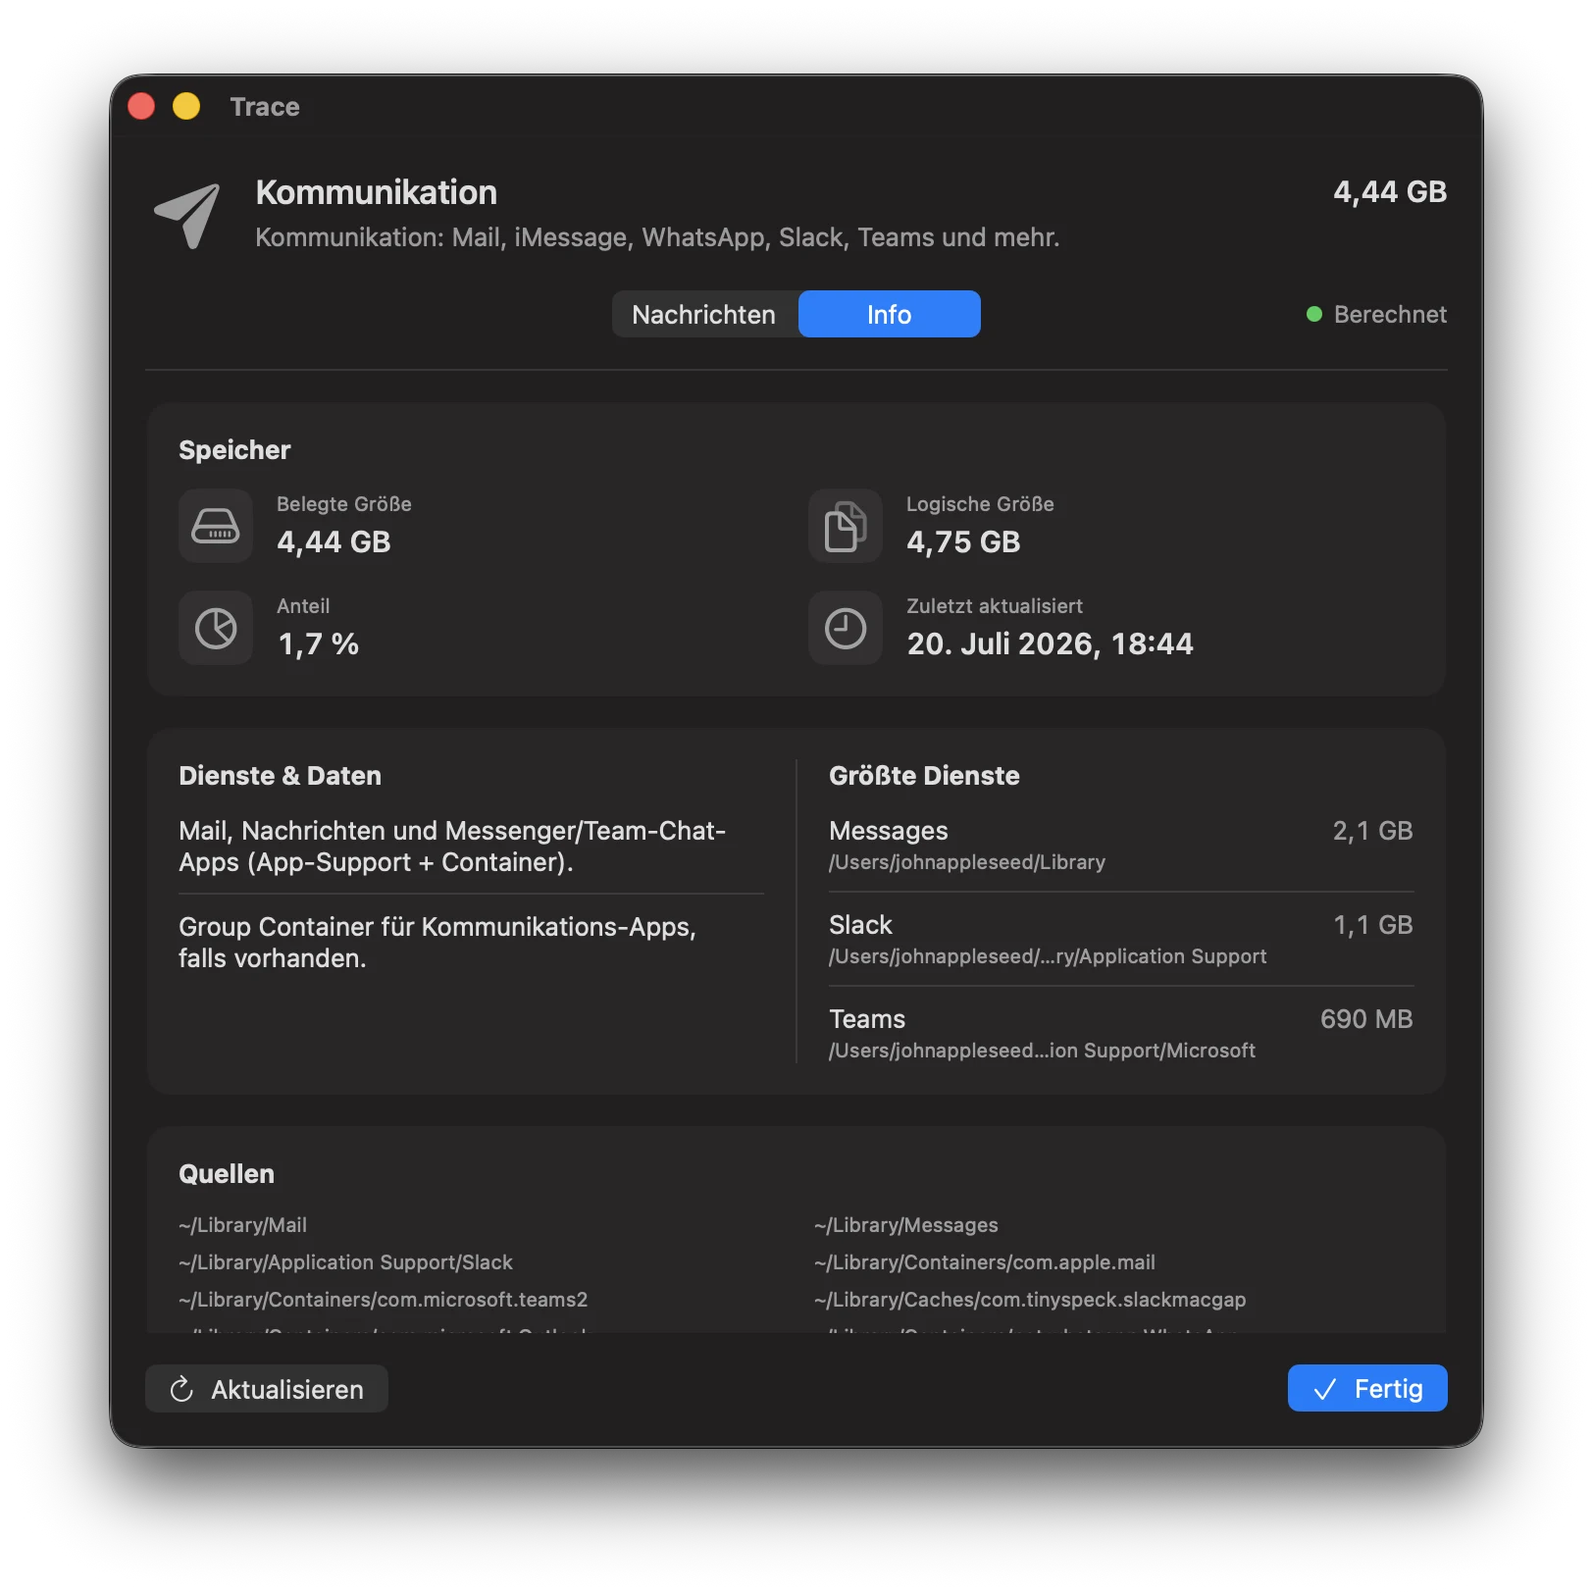Click the Quellen section heading
The width and height of the screenshot is (1593, 1593).
pyautogui.click(x=227, y=1174)
